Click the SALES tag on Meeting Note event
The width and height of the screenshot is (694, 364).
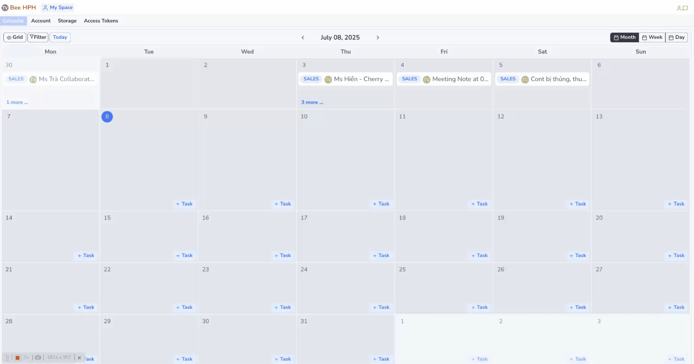pos(409,79)
